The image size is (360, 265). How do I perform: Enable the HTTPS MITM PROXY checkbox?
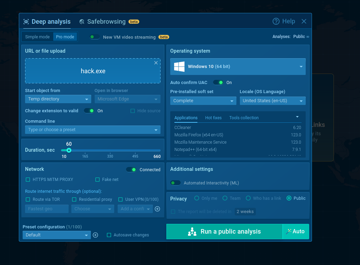(x=28, y=180)
